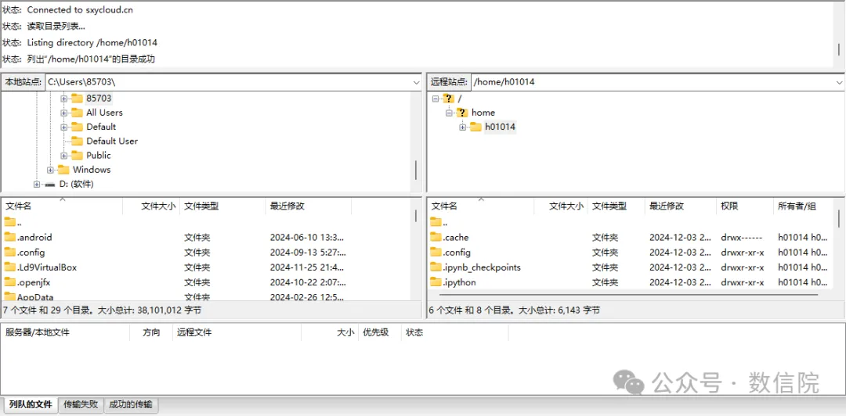Click the .ipynb_checkpoints folder icon

click(x=436, y=267)
